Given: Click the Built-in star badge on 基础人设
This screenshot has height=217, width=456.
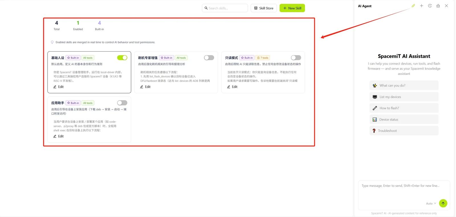Looking at the screenshot, I should (x=73, y=58).
